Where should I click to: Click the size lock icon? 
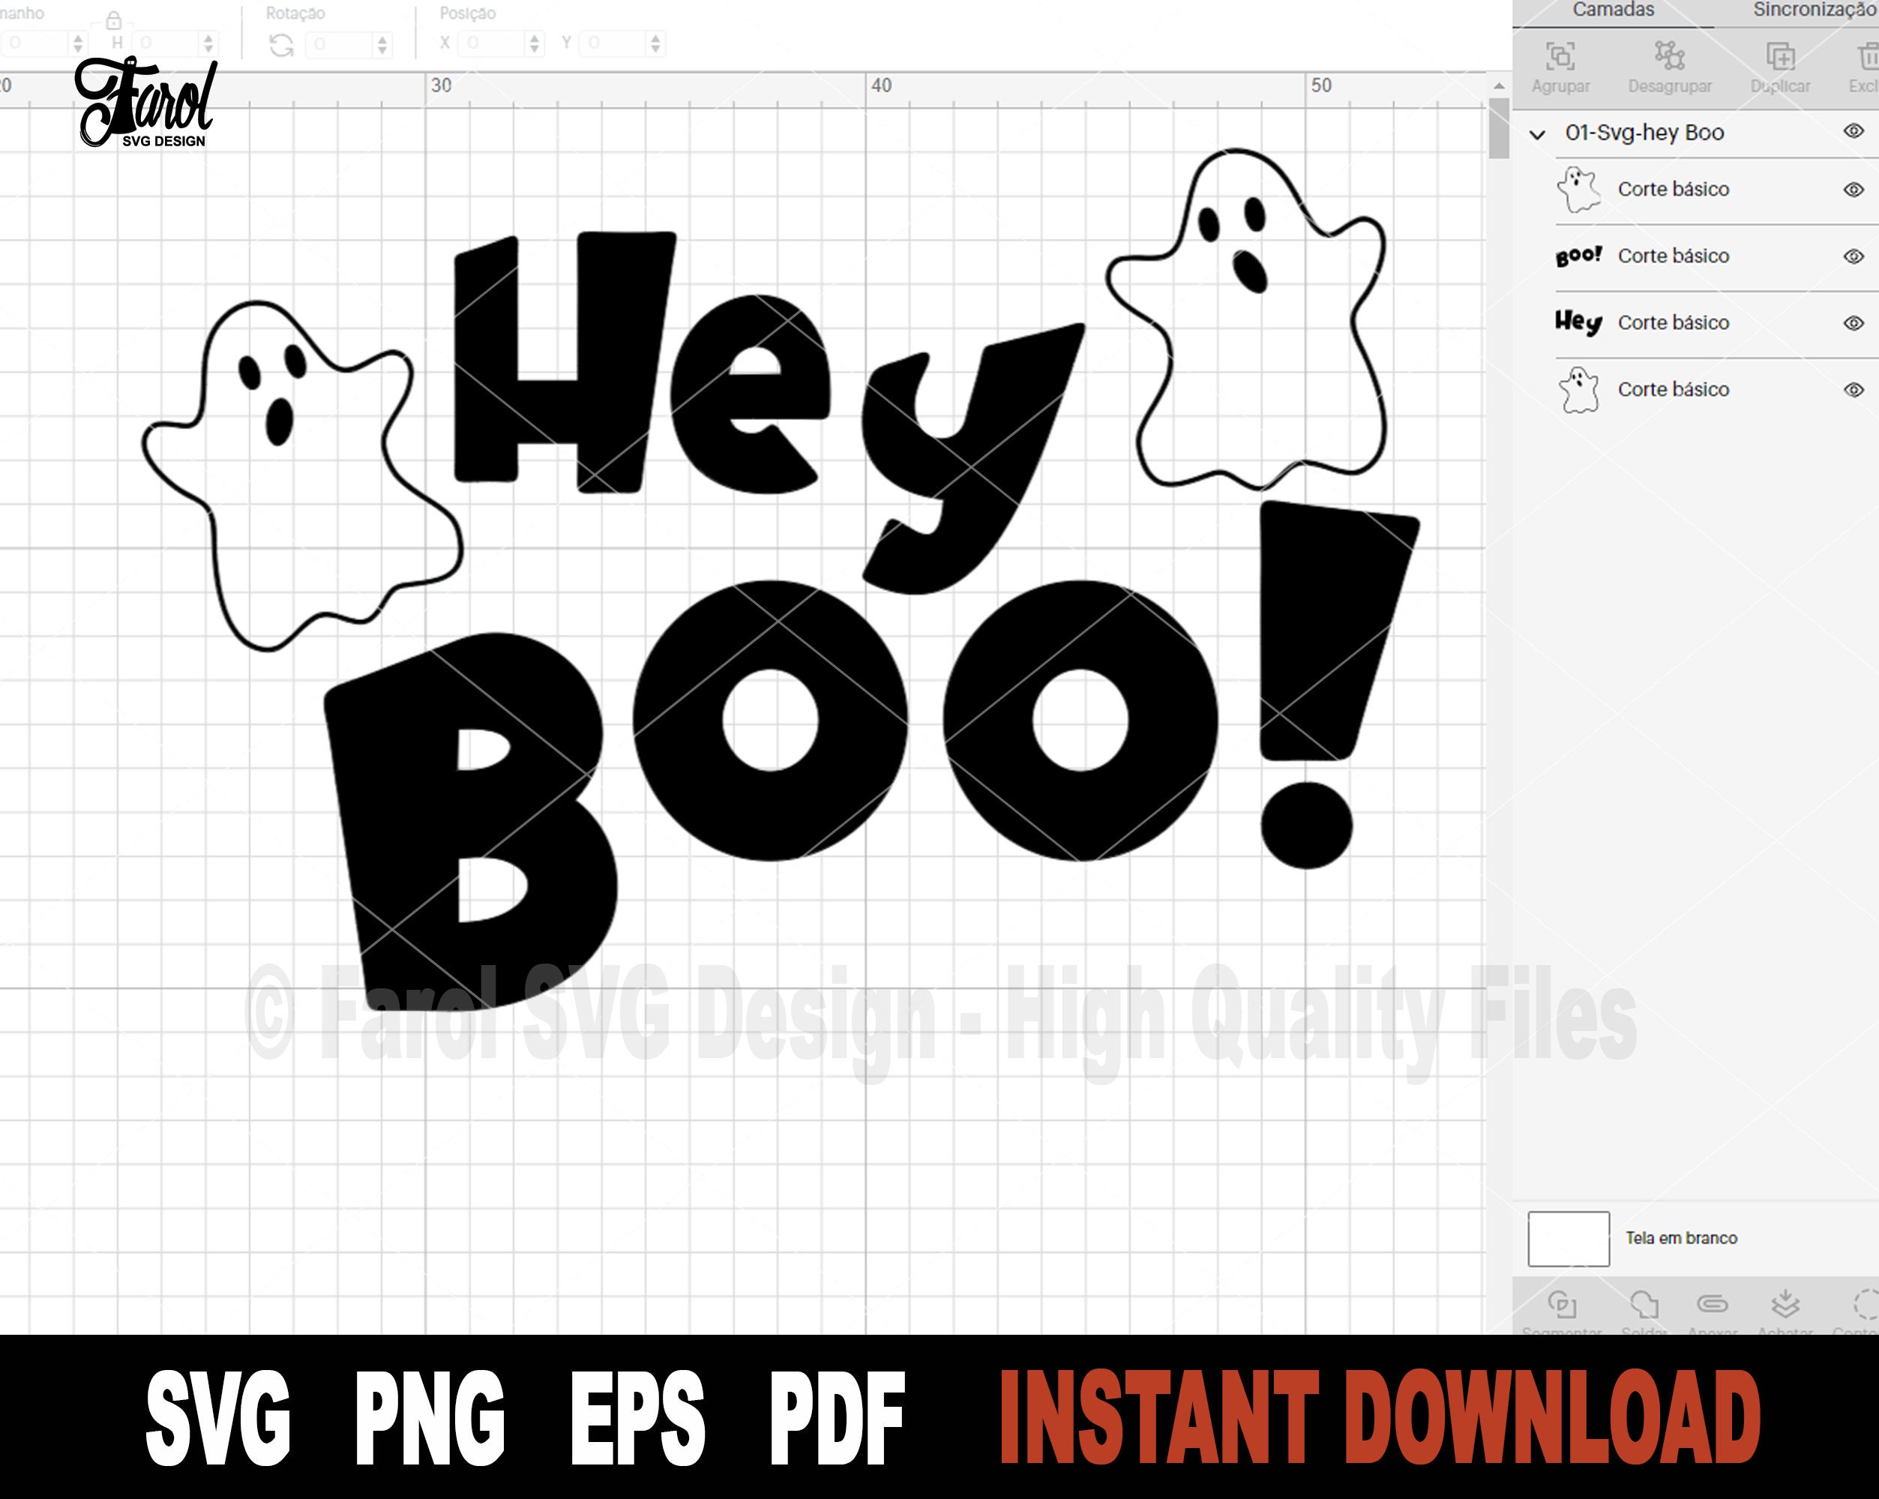114,19
